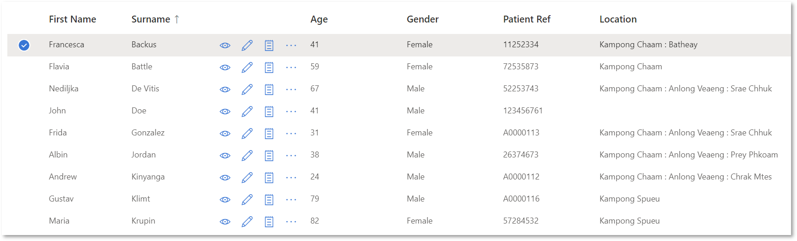Open more options ellipsis for Francesca Backus

coord(291,45)
